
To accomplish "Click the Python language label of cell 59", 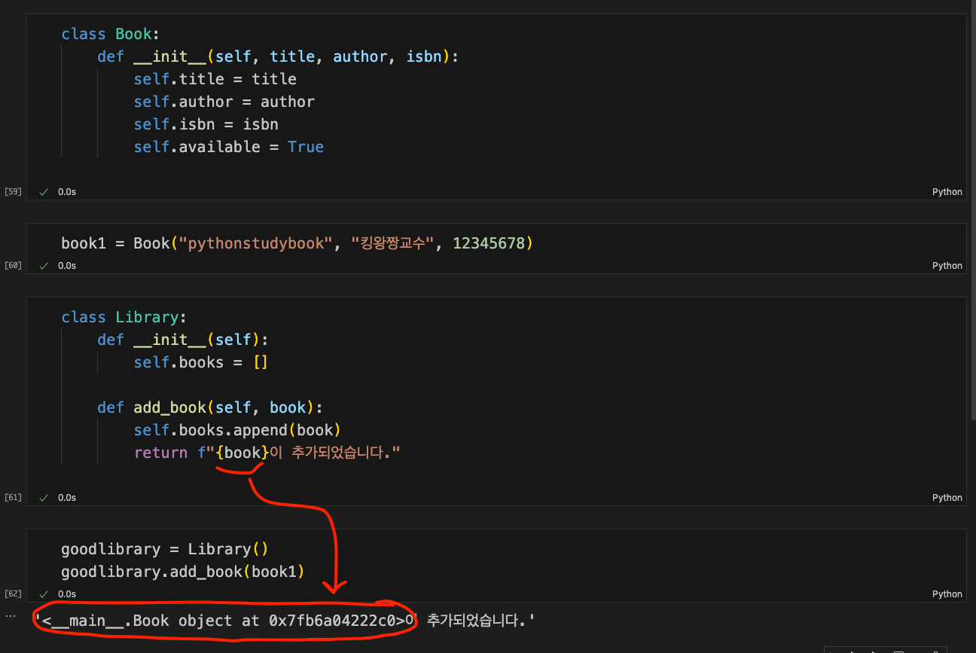I will coord(947,192).
